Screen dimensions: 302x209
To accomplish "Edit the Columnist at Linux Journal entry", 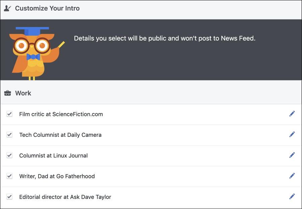I will click(x=292, y=155).
